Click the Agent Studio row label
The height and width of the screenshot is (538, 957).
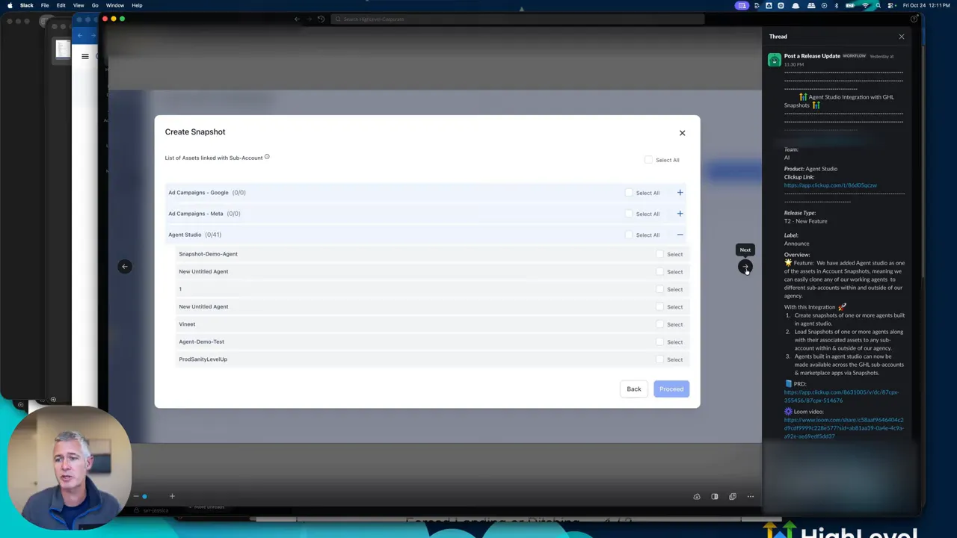(x=185, y=235)
